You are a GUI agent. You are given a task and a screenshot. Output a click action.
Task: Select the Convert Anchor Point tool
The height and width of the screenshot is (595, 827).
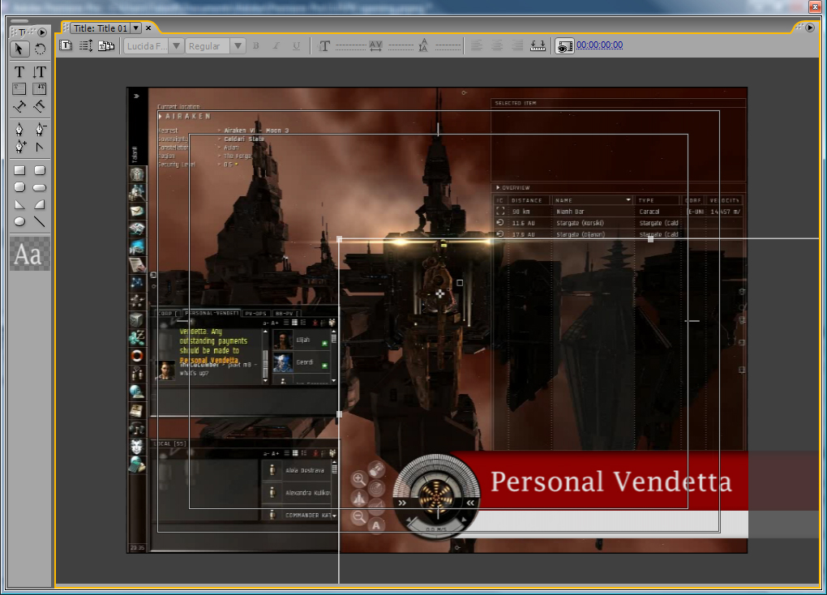pyautogui.click(x=40, y=147)
